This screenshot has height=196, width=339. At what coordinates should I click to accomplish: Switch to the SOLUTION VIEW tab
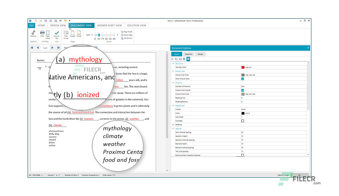136,26
